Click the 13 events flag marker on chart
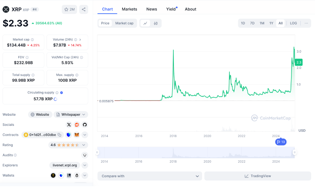315x188 pixels. click(x=281, y=142)
